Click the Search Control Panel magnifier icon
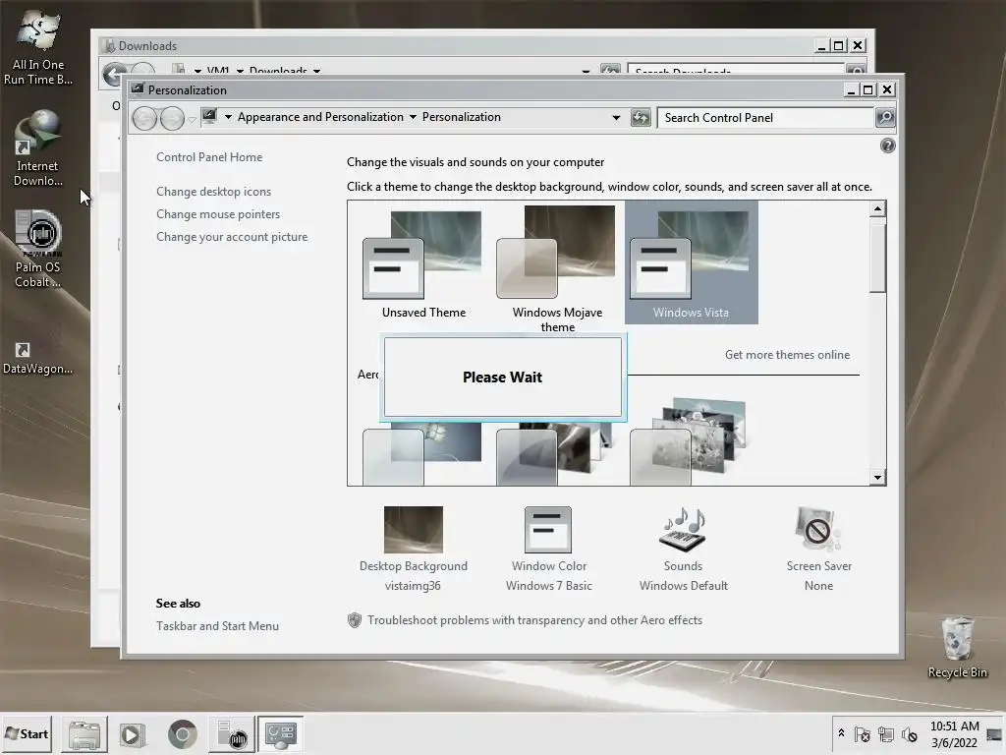Image resolution: width=1006 pixels, height=755 pixels. tap(885, 118)
